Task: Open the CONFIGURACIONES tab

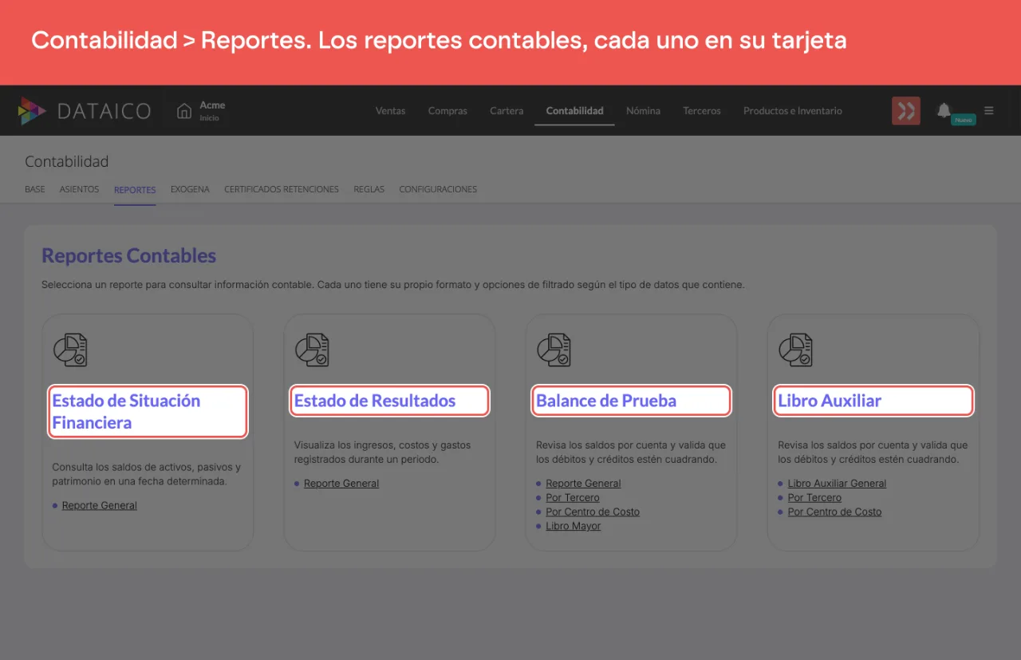Action: (438, 190)
